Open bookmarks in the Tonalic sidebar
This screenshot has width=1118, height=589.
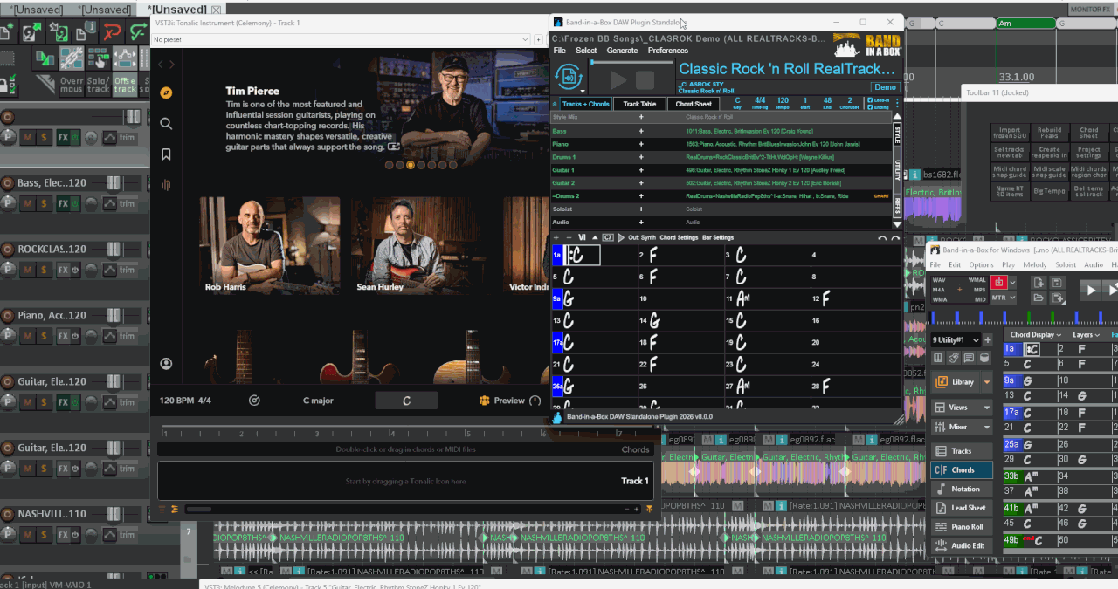click(166, 154)
